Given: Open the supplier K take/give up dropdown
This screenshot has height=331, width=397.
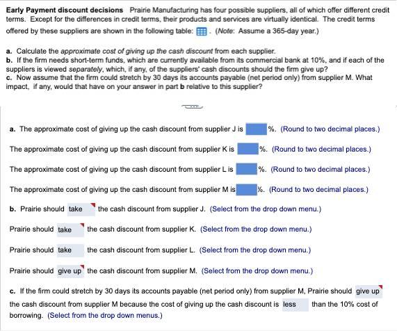Looking at the screenshot, I should tap(70, 229).
